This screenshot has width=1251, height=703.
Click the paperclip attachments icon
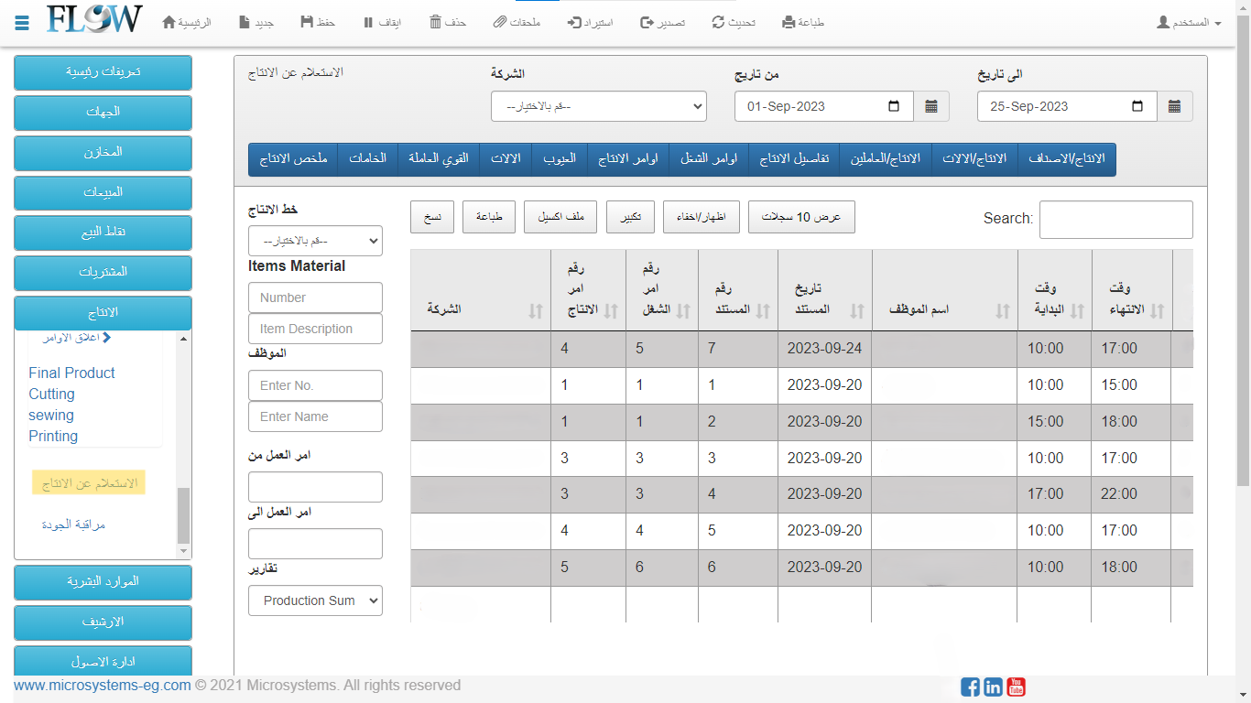[499, 22]
